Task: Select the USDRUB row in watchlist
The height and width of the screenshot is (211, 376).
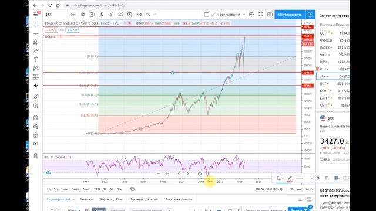Action: pyautogui.click(x=334, y=40)
